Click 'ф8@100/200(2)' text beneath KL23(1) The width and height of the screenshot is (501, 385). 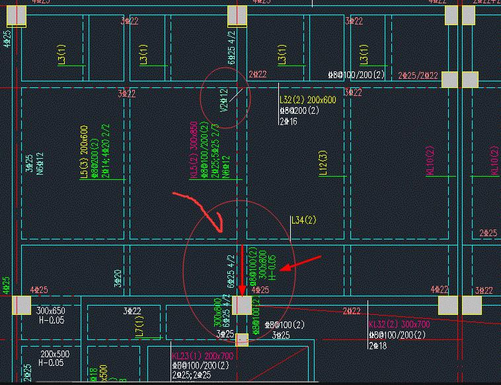tap(200, 365)
